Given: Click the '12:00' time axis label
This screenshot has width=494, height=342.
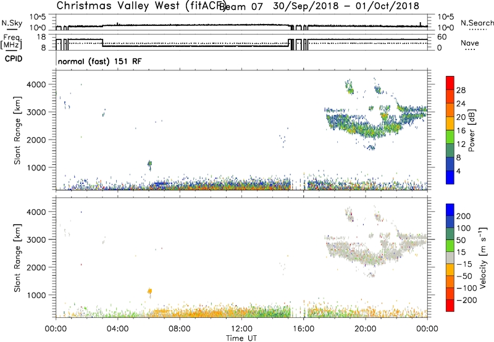Looking at the screenshot, I should pos(241,329).
